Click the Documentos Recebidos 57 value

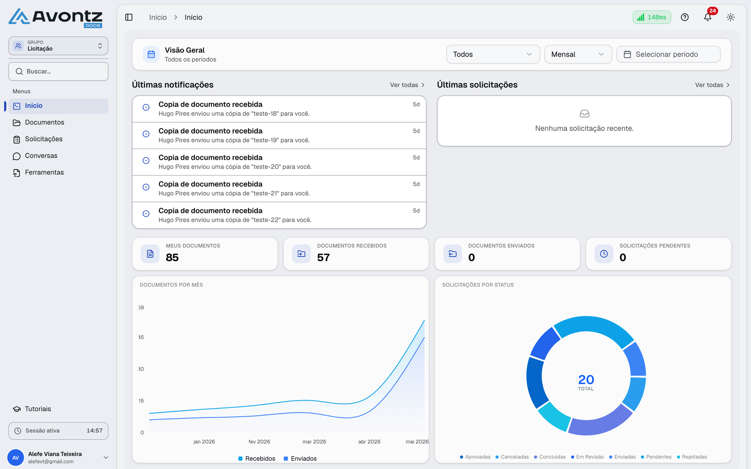[323, 258]
